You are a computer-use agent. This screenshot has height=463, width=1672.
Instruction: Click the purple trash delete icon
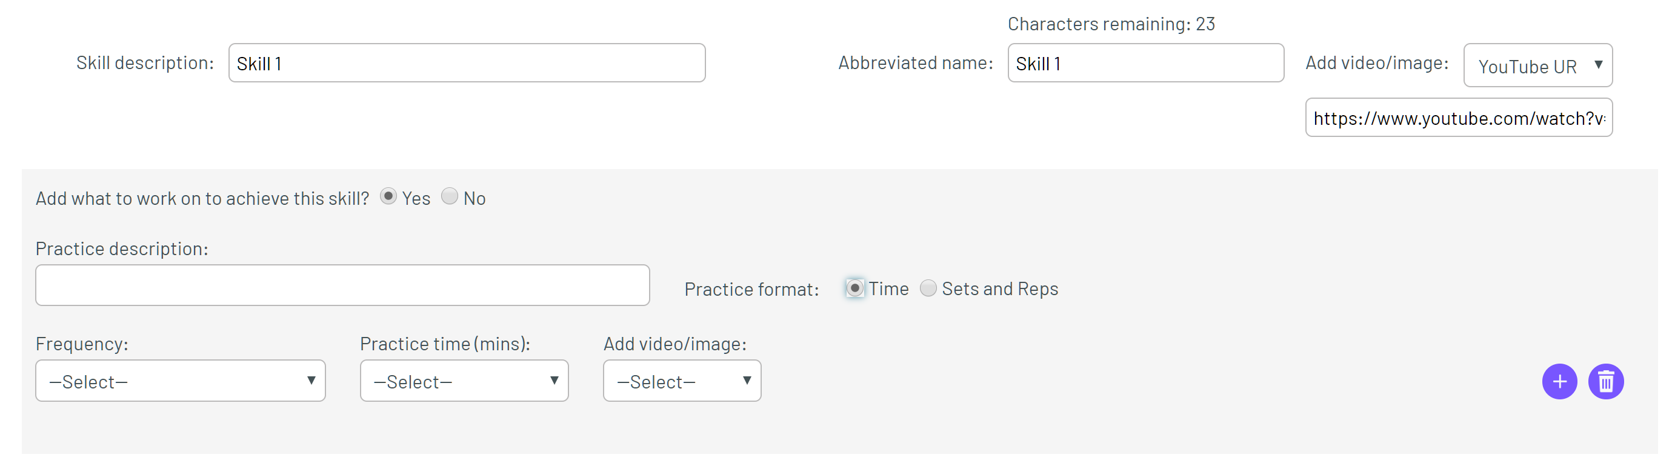click(x=1605, y=381)
